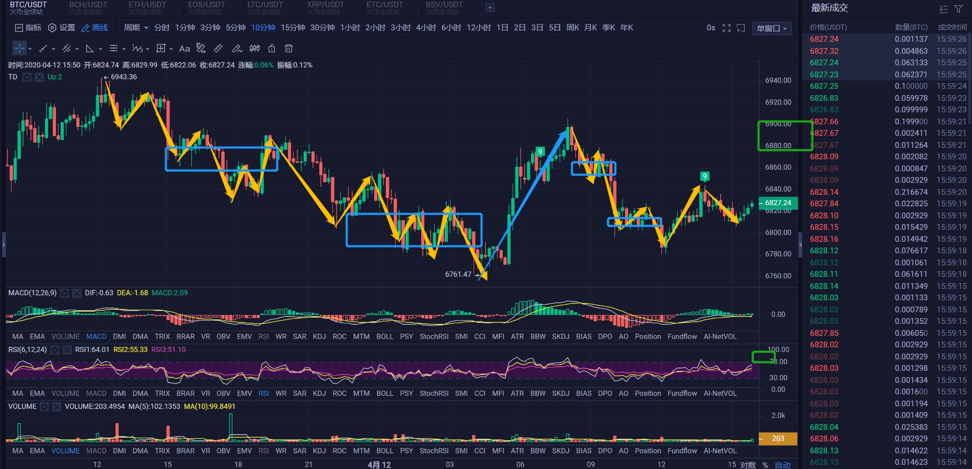Image resolution: width=972 pixels, height=469 pixels.
Task: Click the 0s refresh delay indicator
Action: pos(711,28)
